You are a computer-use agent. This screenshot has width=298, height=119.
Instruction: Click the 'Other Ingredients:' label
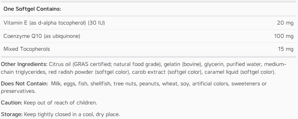coord(24,64)
